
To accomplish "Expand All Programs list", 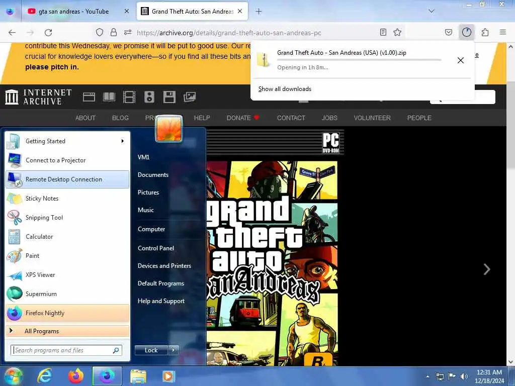I will pyautogui.click(x=67, y=331).
